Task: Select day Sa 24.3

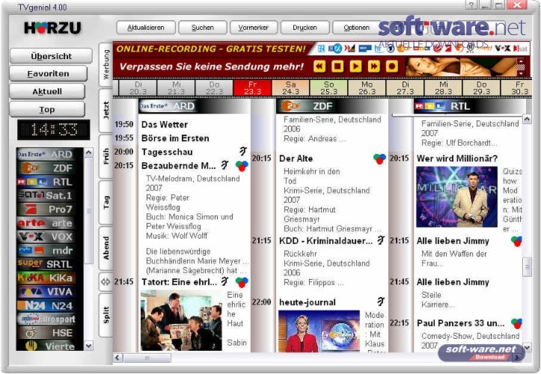Action: tap(291, 88)
